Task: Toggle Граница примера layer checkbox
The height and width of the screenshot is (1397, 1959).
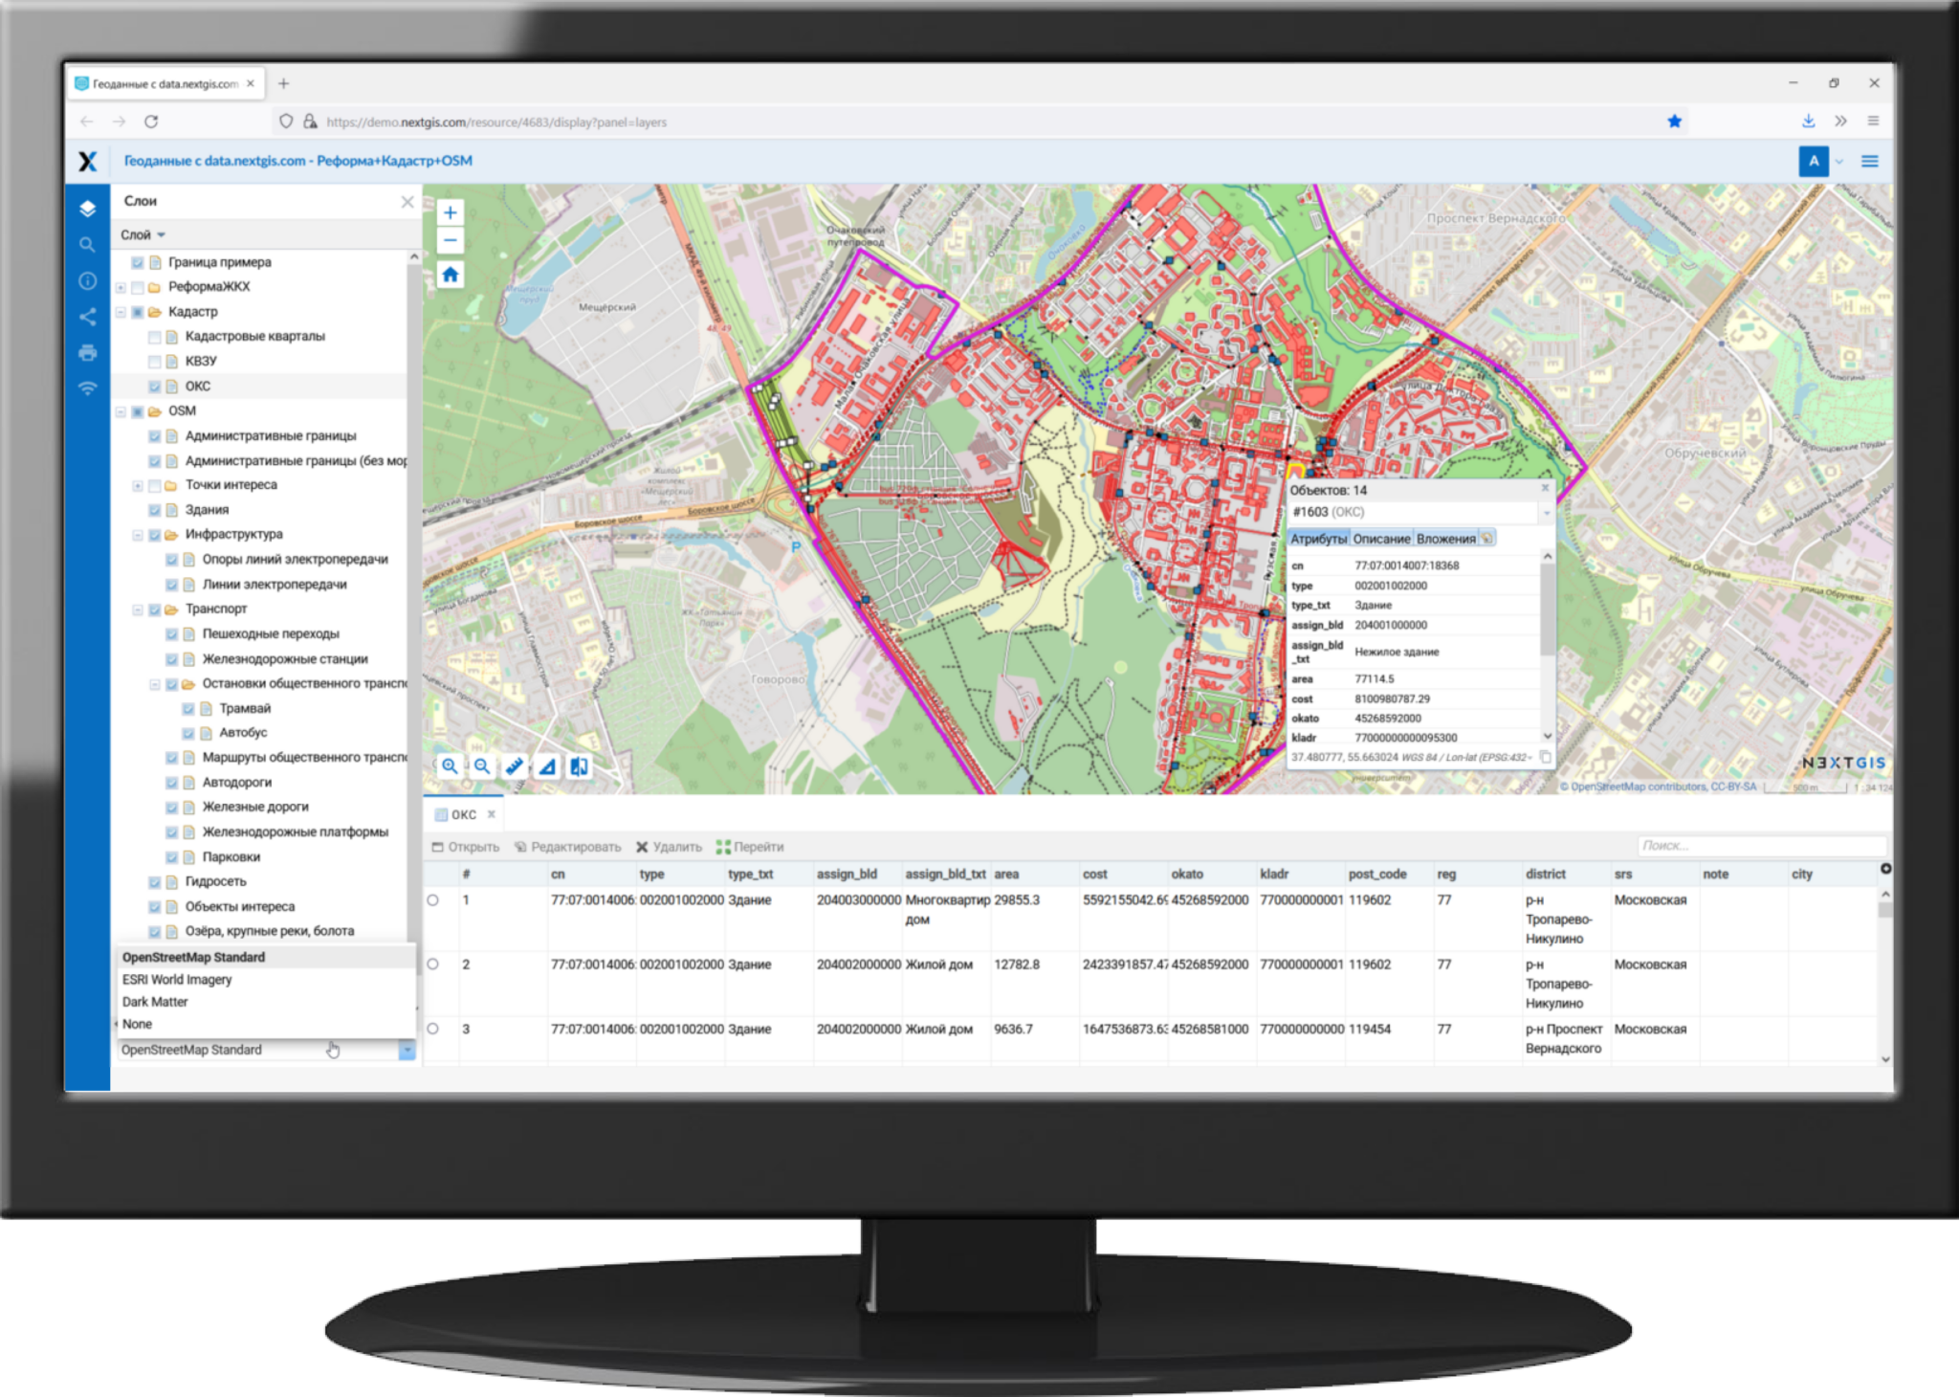Action: click(138, 262)
